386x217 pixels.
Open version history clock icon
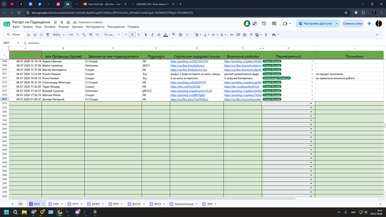point(264,24)
